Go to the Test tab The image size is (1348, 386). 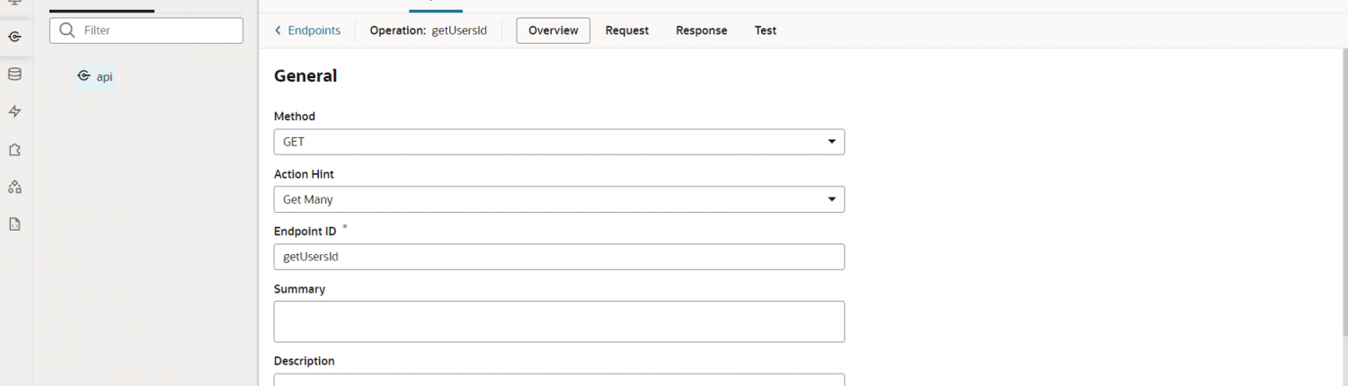765,31
